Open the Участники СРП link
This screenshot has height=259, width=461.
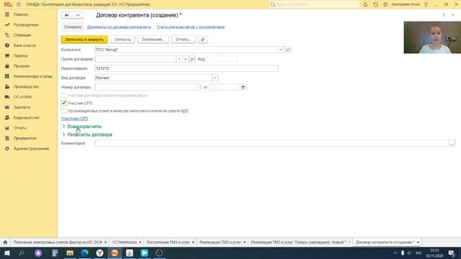pyautogui.click(x=74, y=119)
